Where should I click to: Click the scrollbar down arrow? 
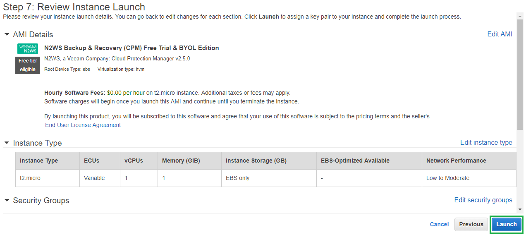pos(520,209)
